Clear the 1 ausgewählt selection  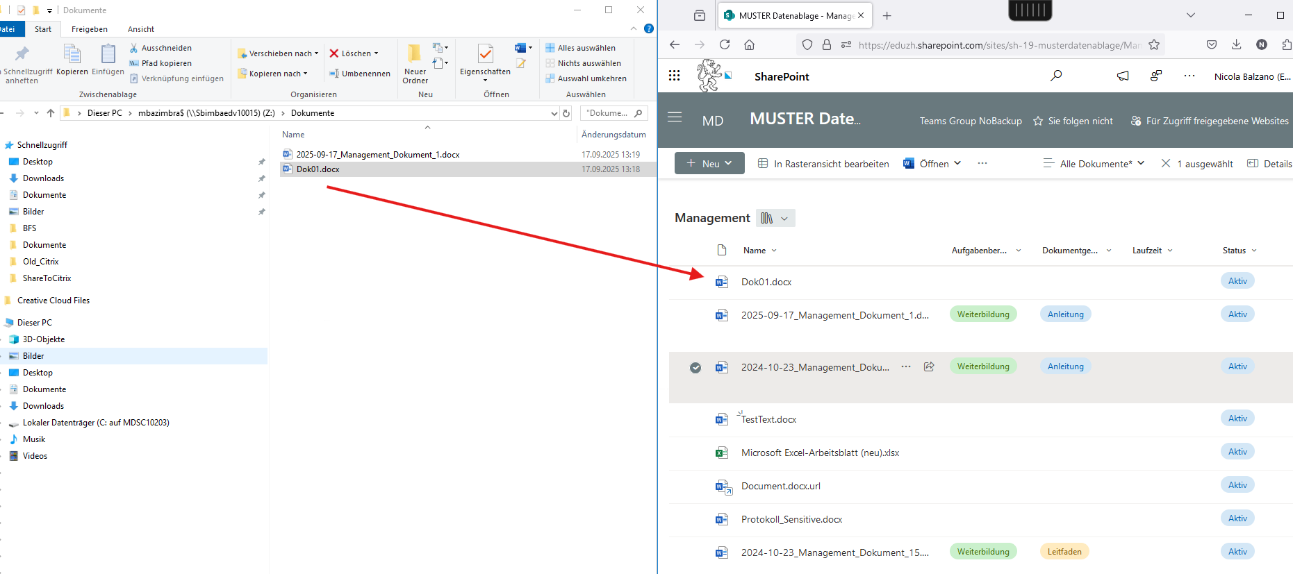(x=1166, y=163)
